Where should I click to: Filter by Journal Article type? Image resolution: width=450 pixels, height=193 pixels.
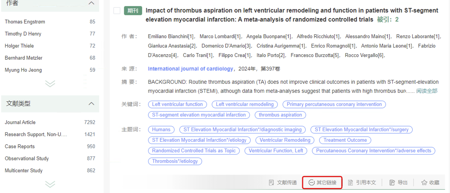coord(20,123)
